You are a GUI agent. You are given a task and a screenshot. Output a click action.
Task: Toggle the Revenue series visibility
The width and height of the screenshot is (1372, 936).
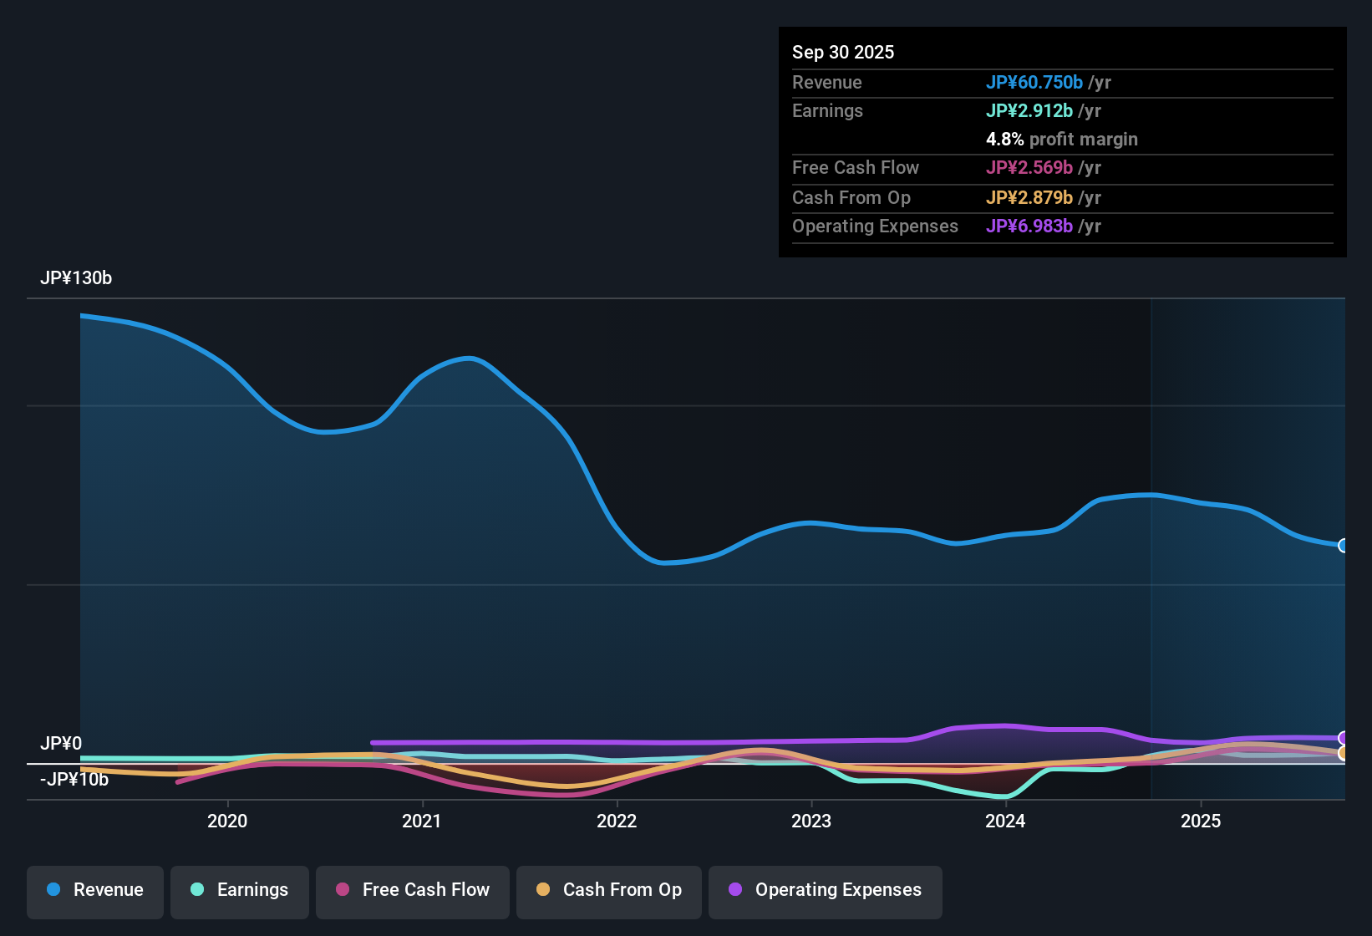(94, 890)
